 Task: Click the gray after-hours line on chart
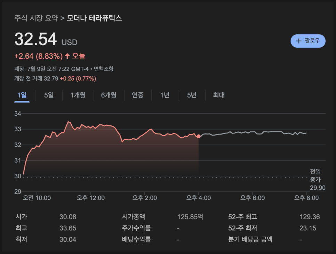pos(253,132)
